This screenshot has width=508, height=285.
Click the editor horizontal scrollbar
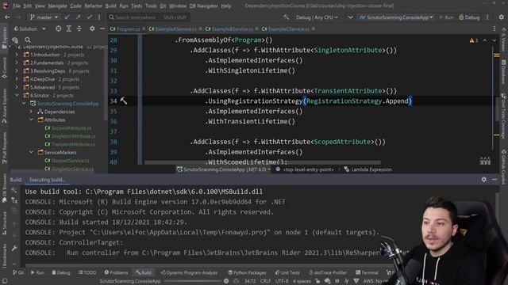tap(263, 162)
